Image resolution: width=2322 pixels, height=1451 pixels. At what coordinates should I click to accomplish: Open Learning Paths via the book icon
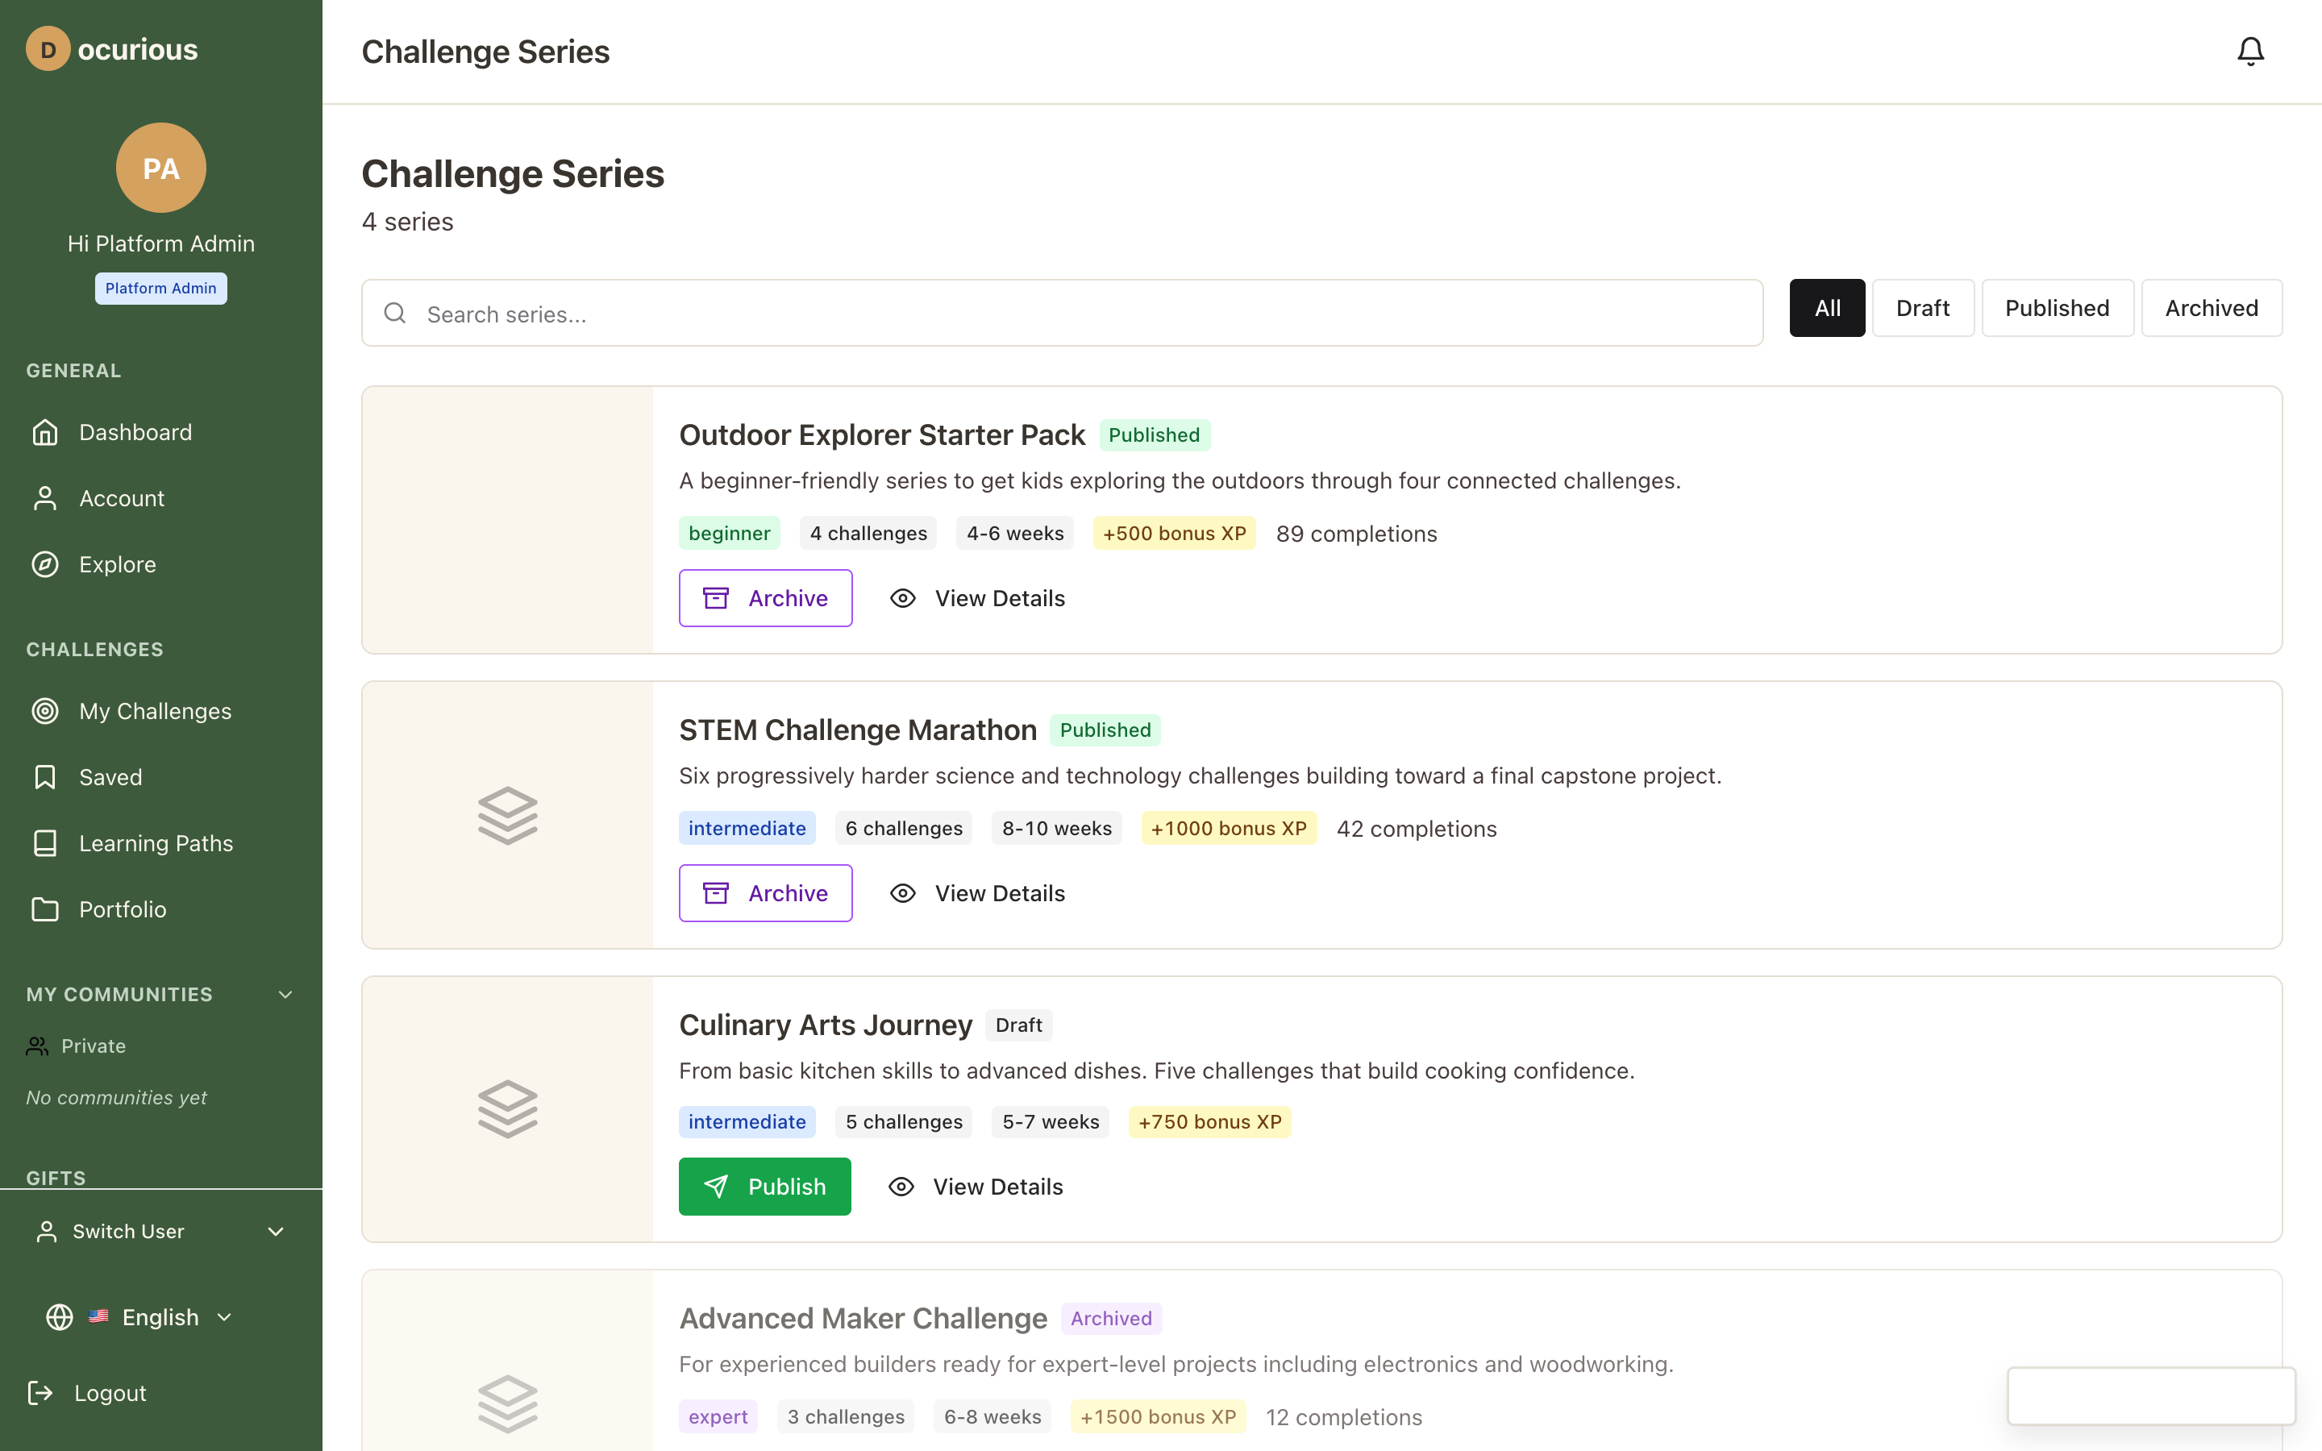click(x=45, y=843)
